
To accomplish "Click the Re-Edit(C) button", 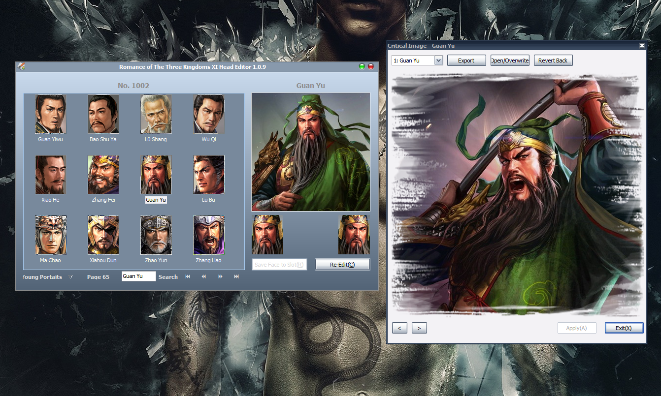I will click(x=342, y=265).
